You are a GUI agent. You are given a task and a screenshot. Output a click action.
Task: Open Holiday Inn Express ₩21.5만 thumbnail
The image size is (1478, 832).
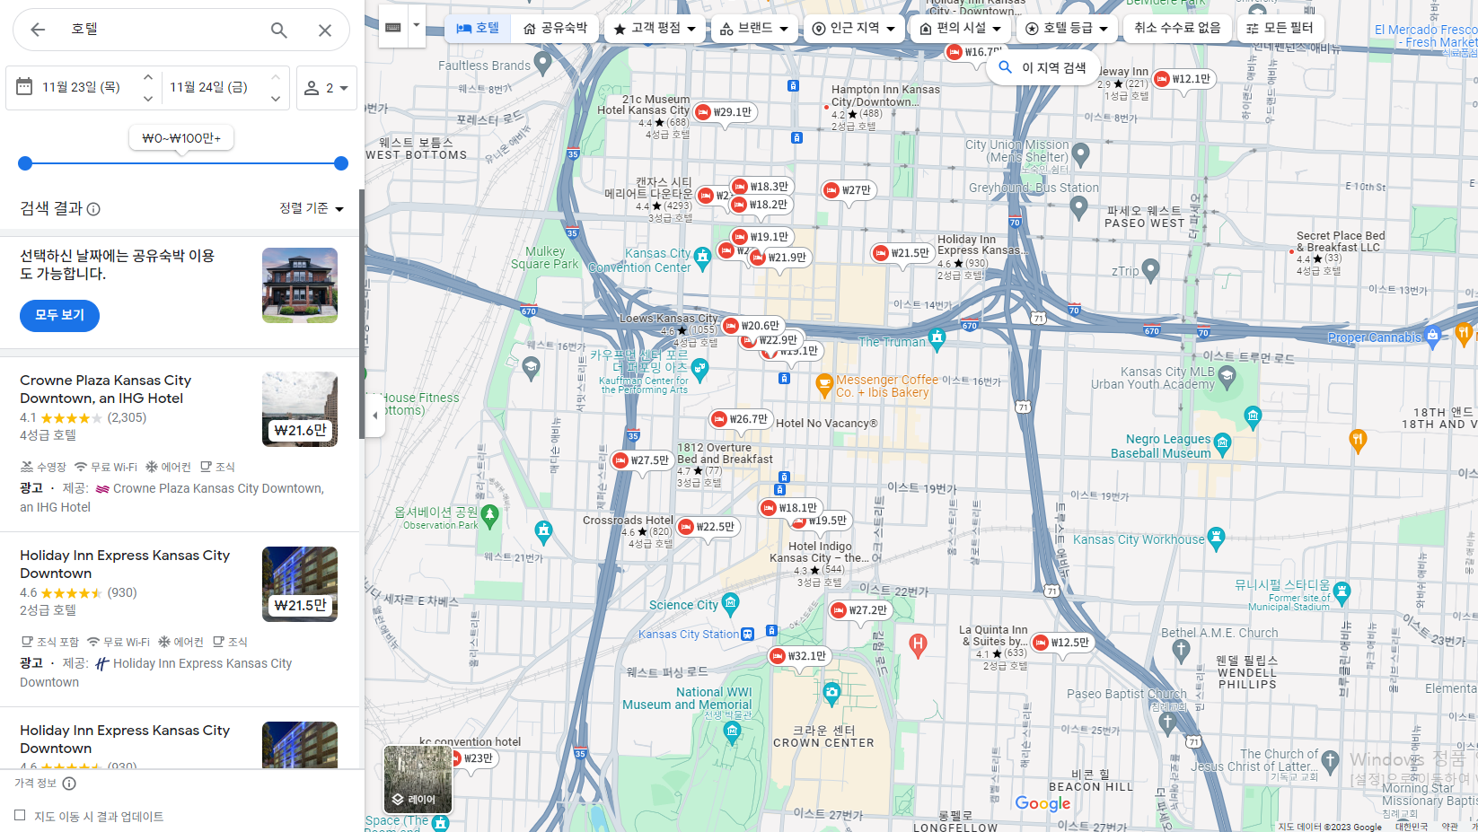pyautogui.click(x=300, y=584)
